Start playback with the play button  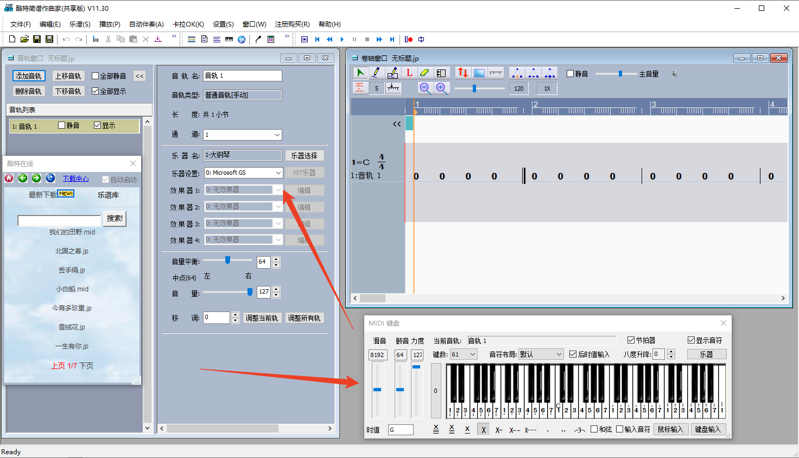click(x=342, y=39)
